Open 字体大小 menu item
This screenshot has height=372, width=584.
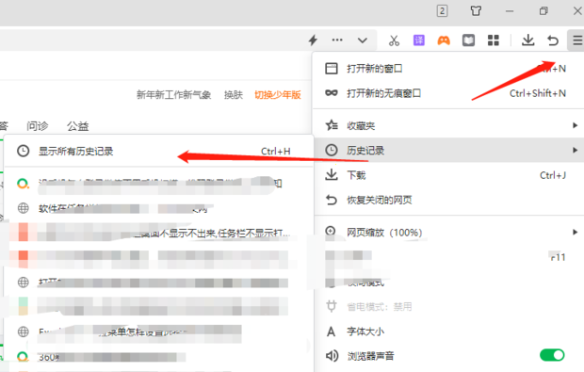pyautogui.click(x=448, y=332)
